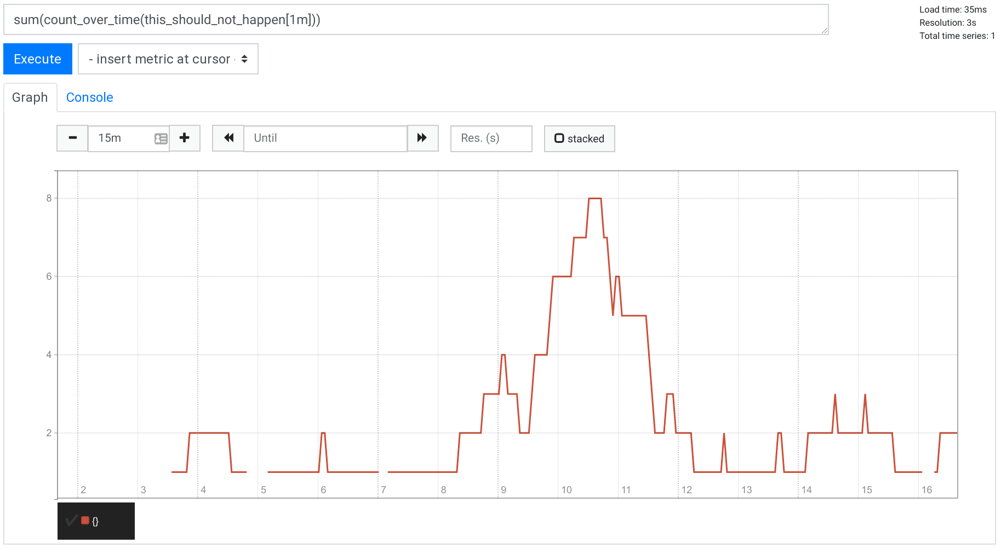Select the double left-arrow to shift time back
The image size is (1001, 549).
click(x=228, y=138)
